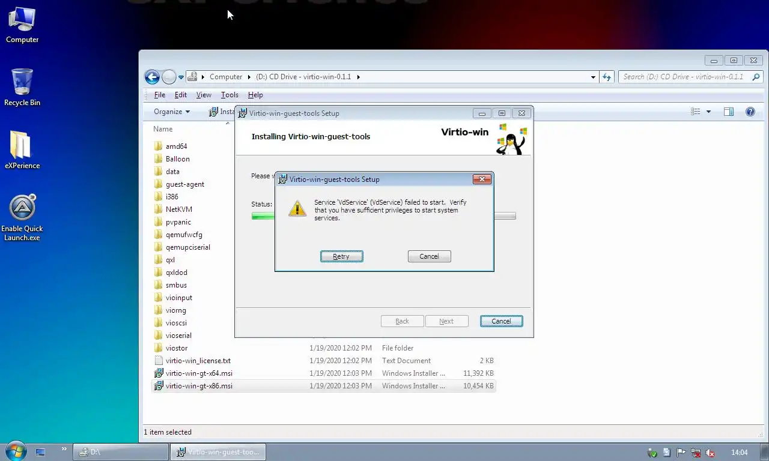Open the Edit menu
This screenshot has width=769, height=461.
click(181, 95)
